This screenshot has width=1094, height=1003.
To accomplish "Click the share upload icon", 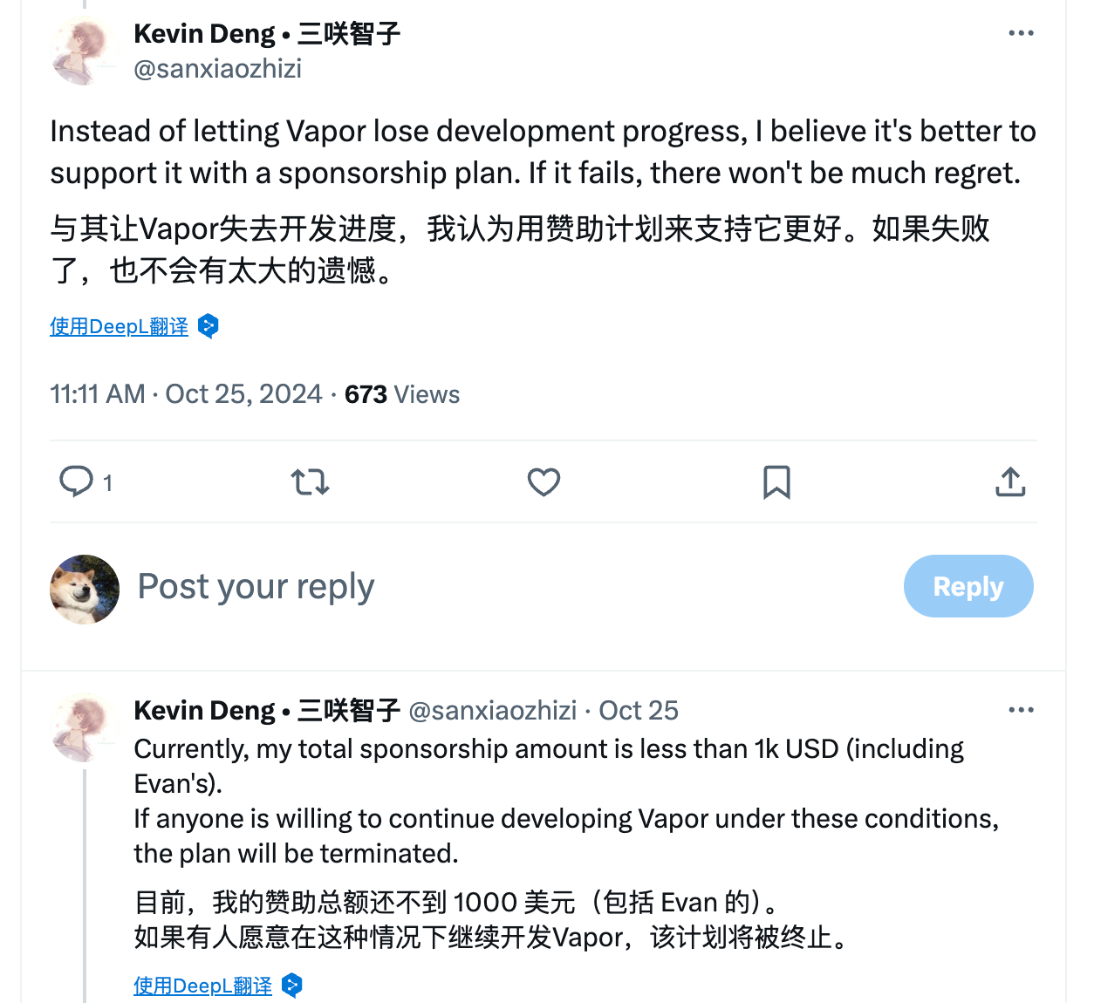I will (1010, 481).
